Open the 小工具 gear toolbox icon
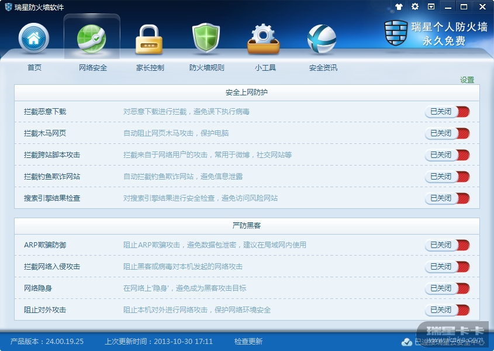 point(264,39)
